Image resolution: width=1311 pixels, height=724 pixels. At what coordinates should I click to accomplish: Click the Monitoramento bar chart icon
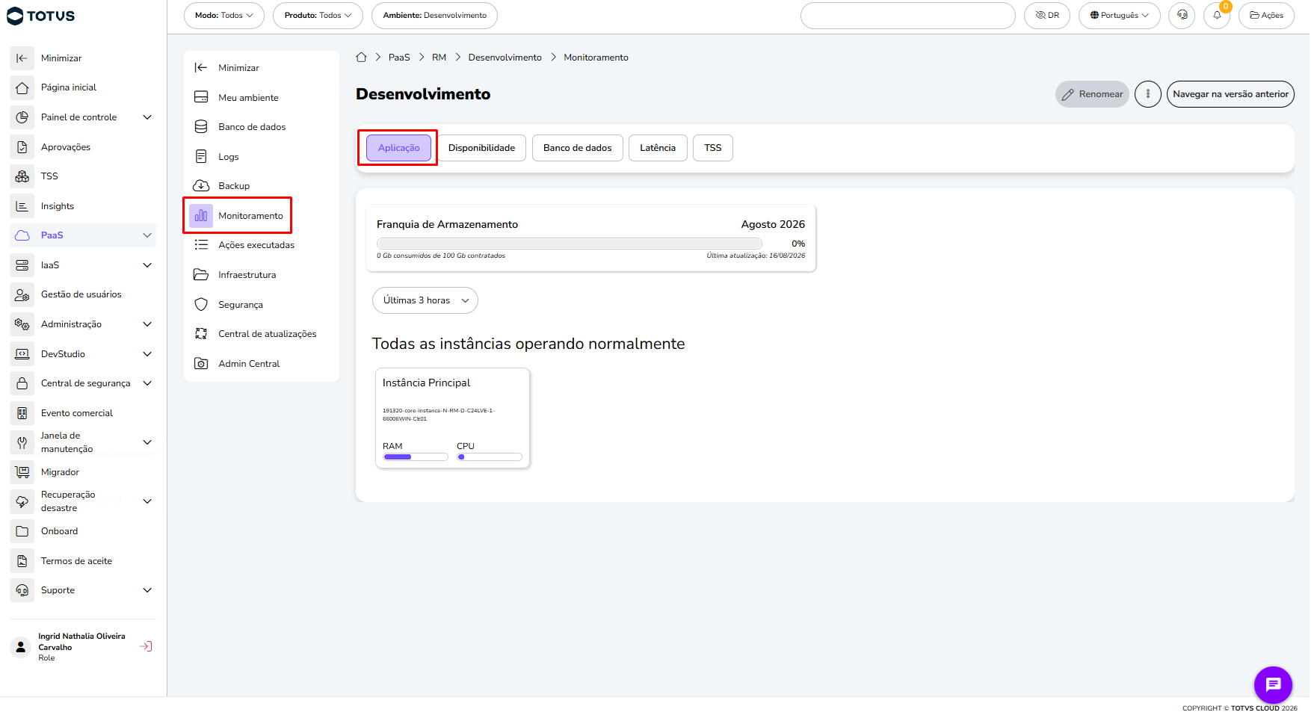pyautogui.click(x=201, y=216)
